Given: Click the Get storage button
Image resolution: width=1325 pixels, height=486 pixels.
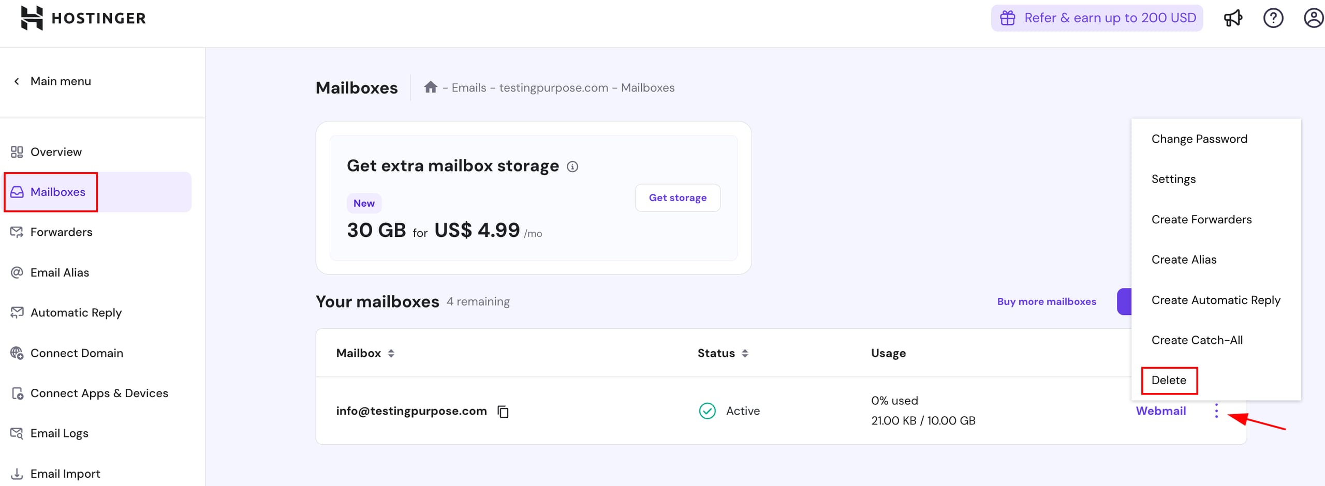Looking at the screenshot, I should click(677, 198).
